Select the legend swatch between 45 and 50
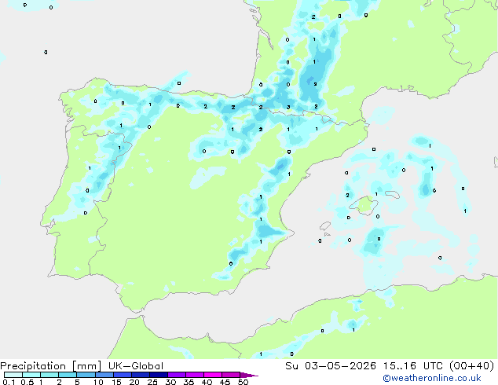The height and width of the screenshot is (385, 498). pos(231,375)
